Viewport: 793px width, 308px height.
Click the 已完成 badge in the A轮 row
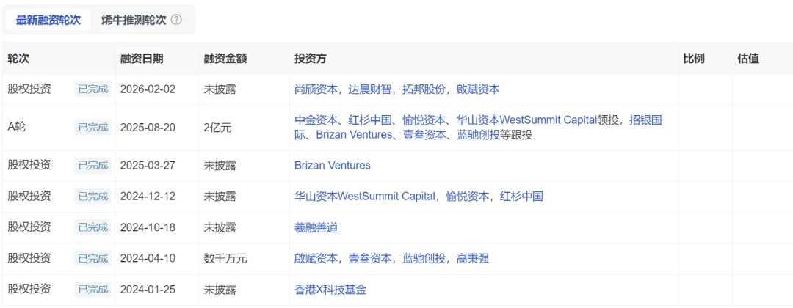click(x=93, y=127)
